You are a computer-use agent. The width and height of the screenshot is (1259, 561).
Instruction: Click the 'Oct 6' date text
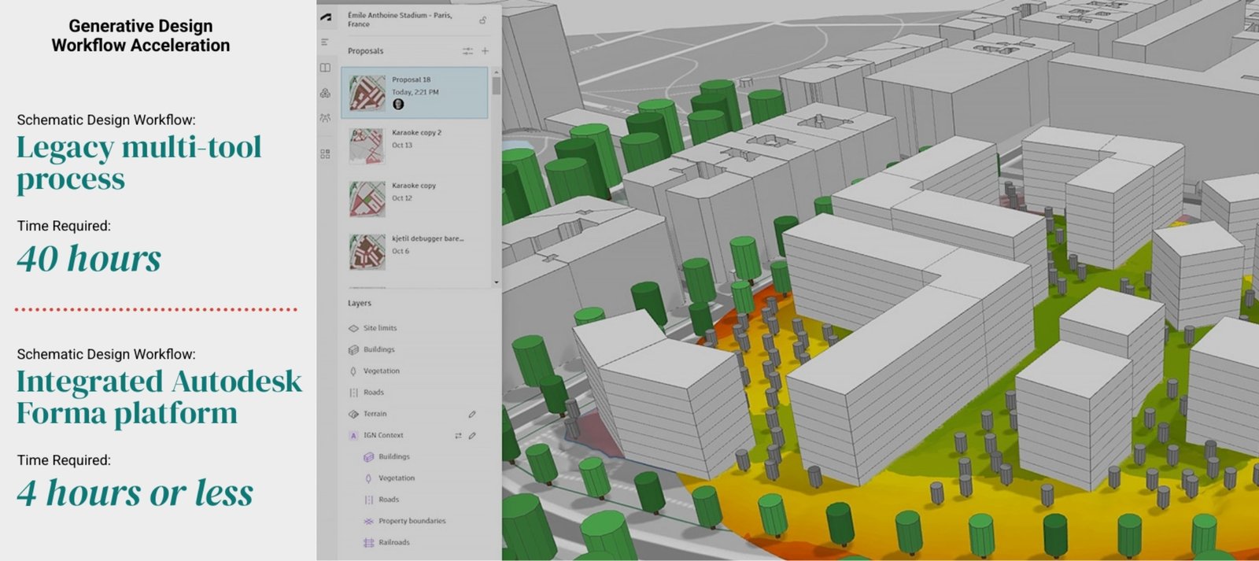point(401,251)
